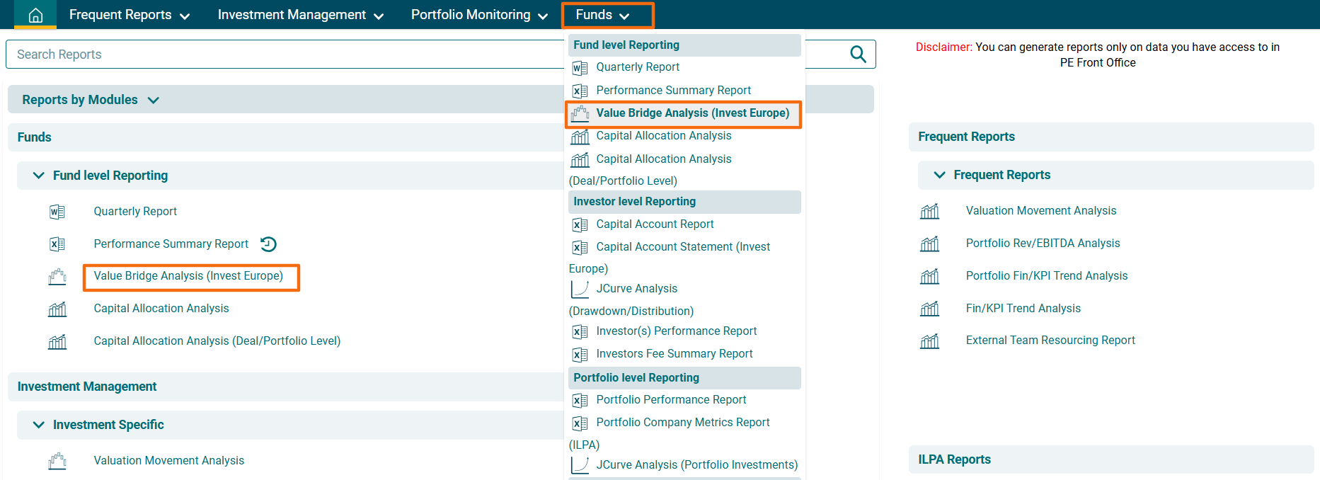
Task: Open the Investment Management dropdown menu
Action: [x=300, y=15]
